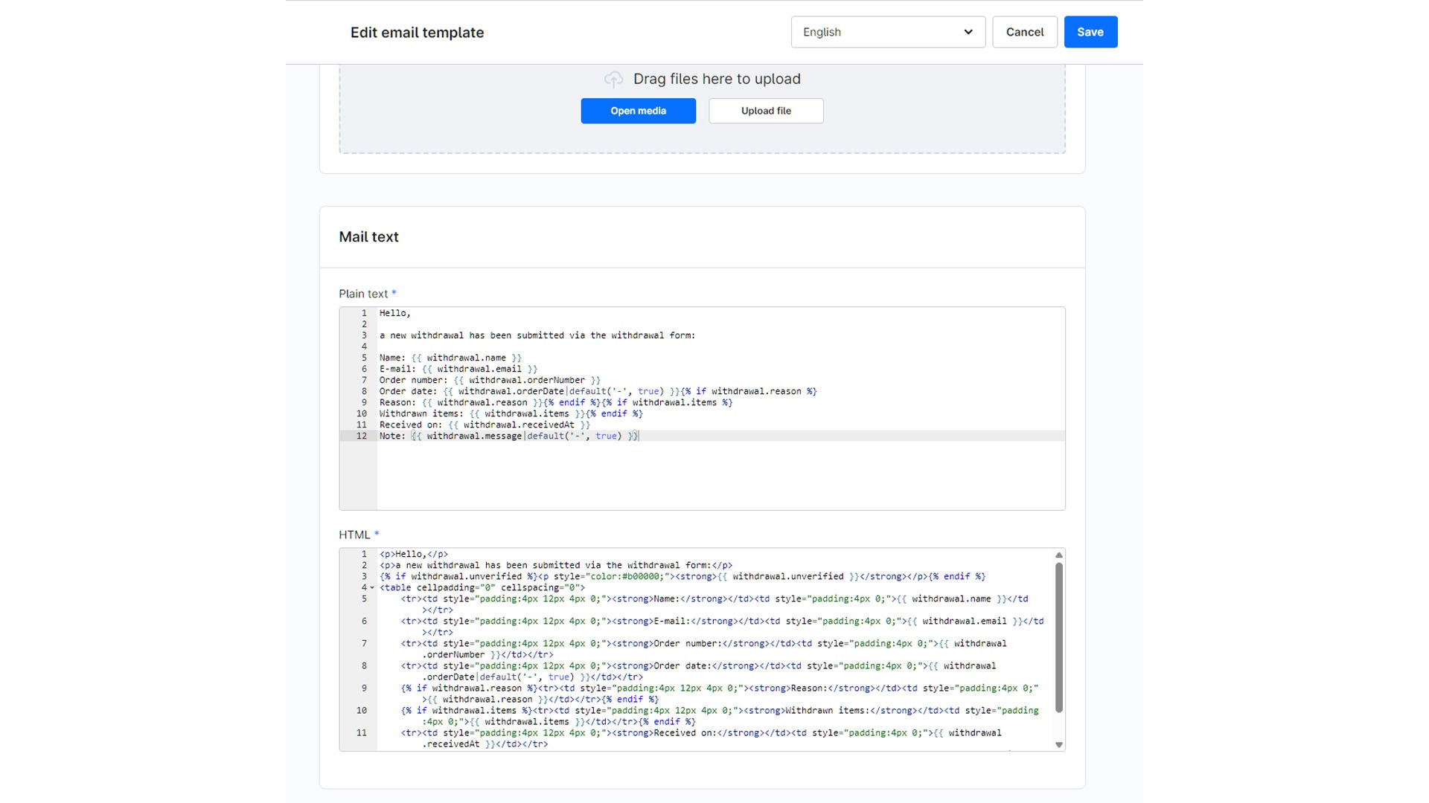Screen dimensions: 1429x803
Task: Click the HTML editor scroll down arrow
Action: click(x=1058, y=745)
